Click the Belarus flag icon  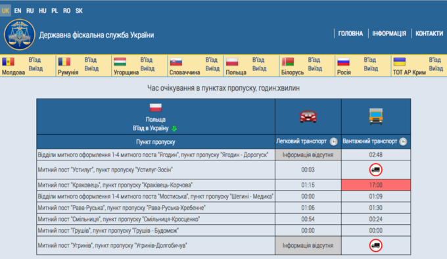(x=288, y=62)
